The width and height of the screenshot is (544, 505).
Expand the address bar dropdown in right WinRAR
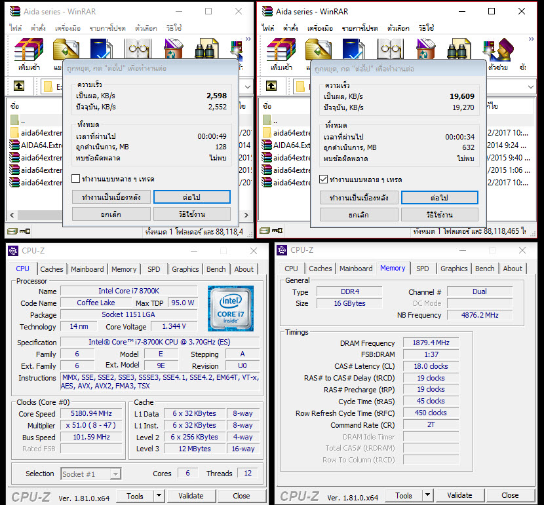click(x=531, y=86)
